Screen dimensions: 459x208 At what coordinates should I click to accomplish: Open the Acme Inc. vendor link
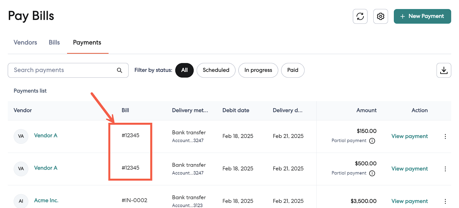[x=46, y=200]
